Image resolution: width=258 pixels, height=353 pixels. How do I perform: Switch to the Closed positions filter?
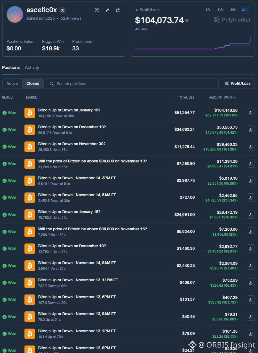click(33, 84)
